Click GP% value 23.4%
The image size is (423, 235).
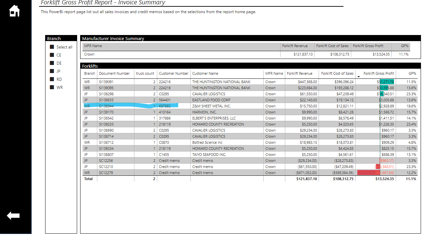(x=412, y=124)
